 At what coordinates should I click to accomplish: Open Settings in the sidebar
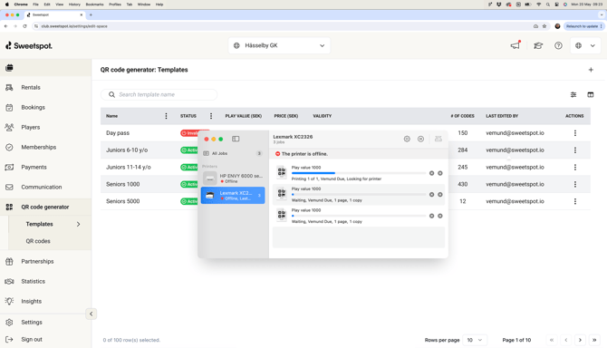pos(32,322)
